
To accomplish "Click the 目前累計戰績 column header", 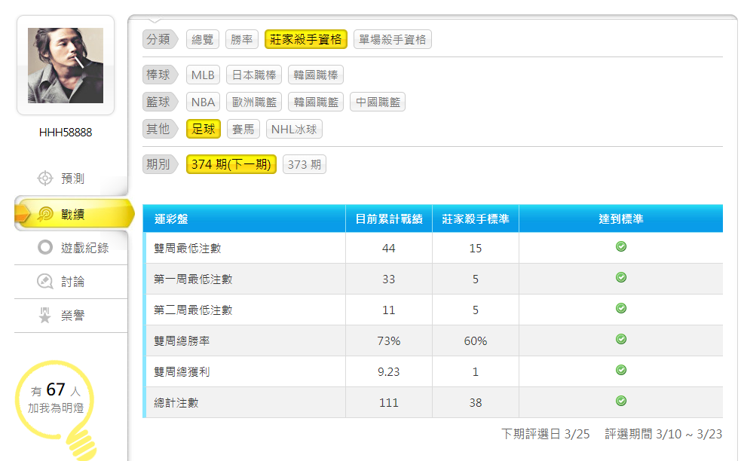I will [x=389, y=218].
